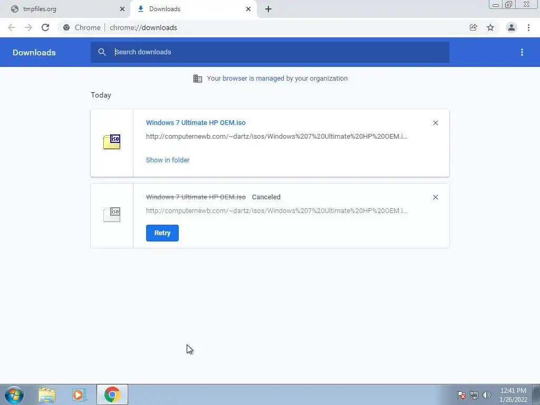Screen dimensions: 540x405
Task: Select the Downloads tab
Action: [x=194, y=9]
